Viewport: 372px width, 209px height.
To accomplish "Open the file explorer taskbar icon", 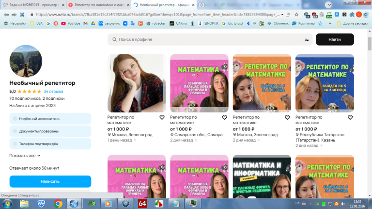I will [x=24, y=204].
